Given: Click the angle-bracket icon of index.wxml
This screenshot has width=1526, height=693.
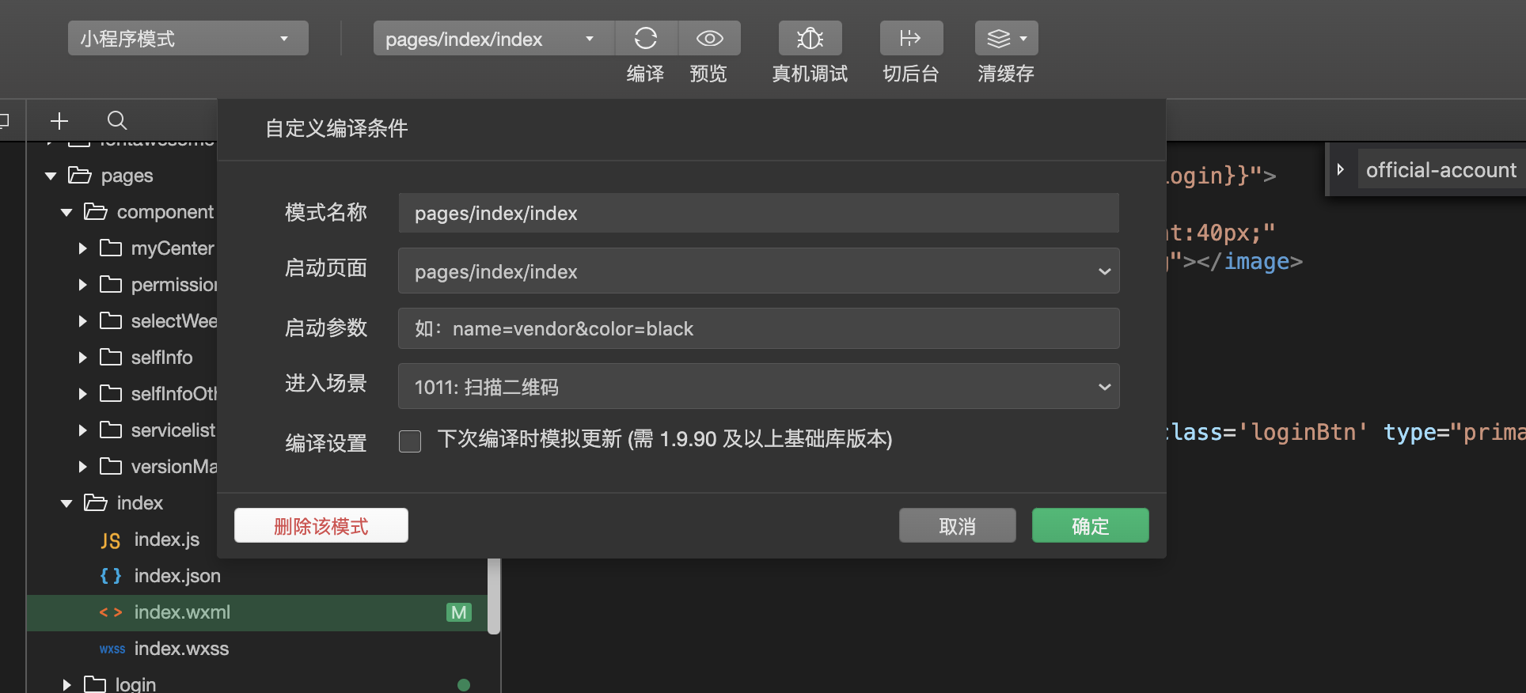Looking at the screenshot, I should pos(111,612).
